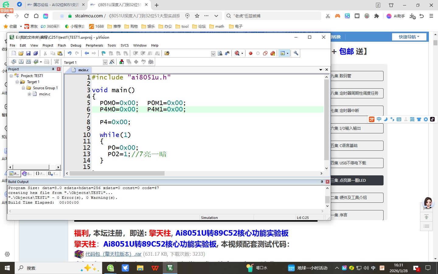This screenshot has width=438, height=274.
Task: Click the code editor horizontal scrollbar
Action: tap(117, 174)
